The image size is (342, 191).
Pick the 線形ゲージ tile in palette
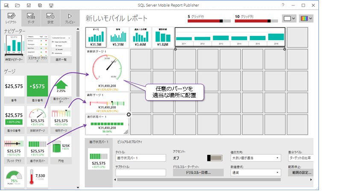[x=61, y=120]
